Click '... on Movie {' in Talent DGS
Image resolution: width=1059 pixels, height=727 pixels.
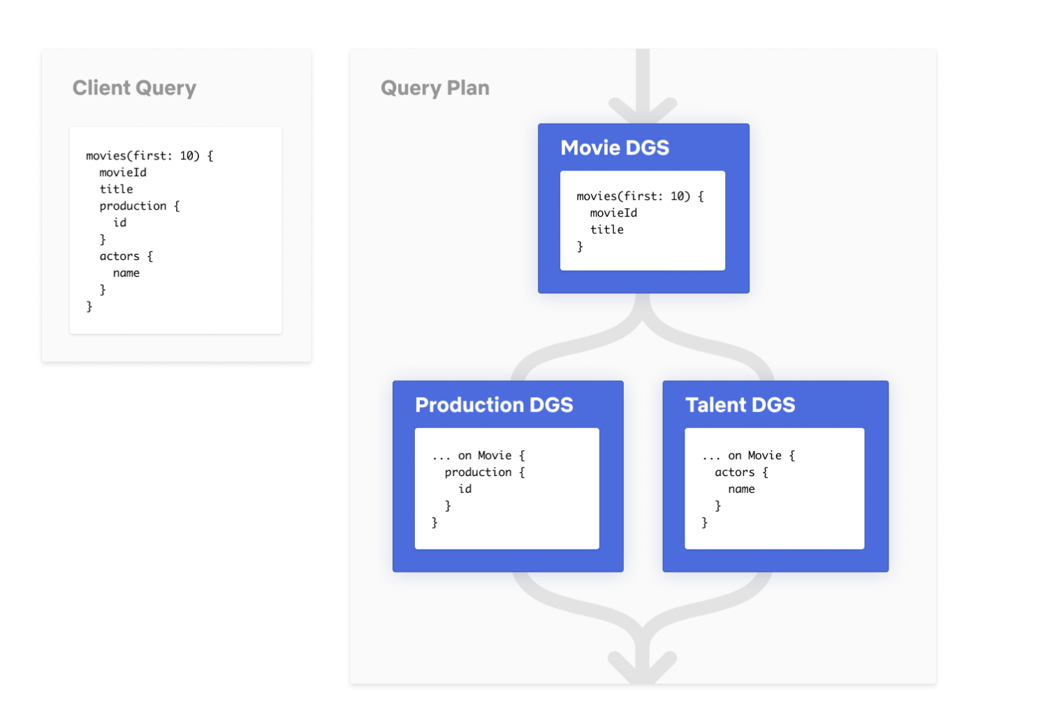pos(749,456)
